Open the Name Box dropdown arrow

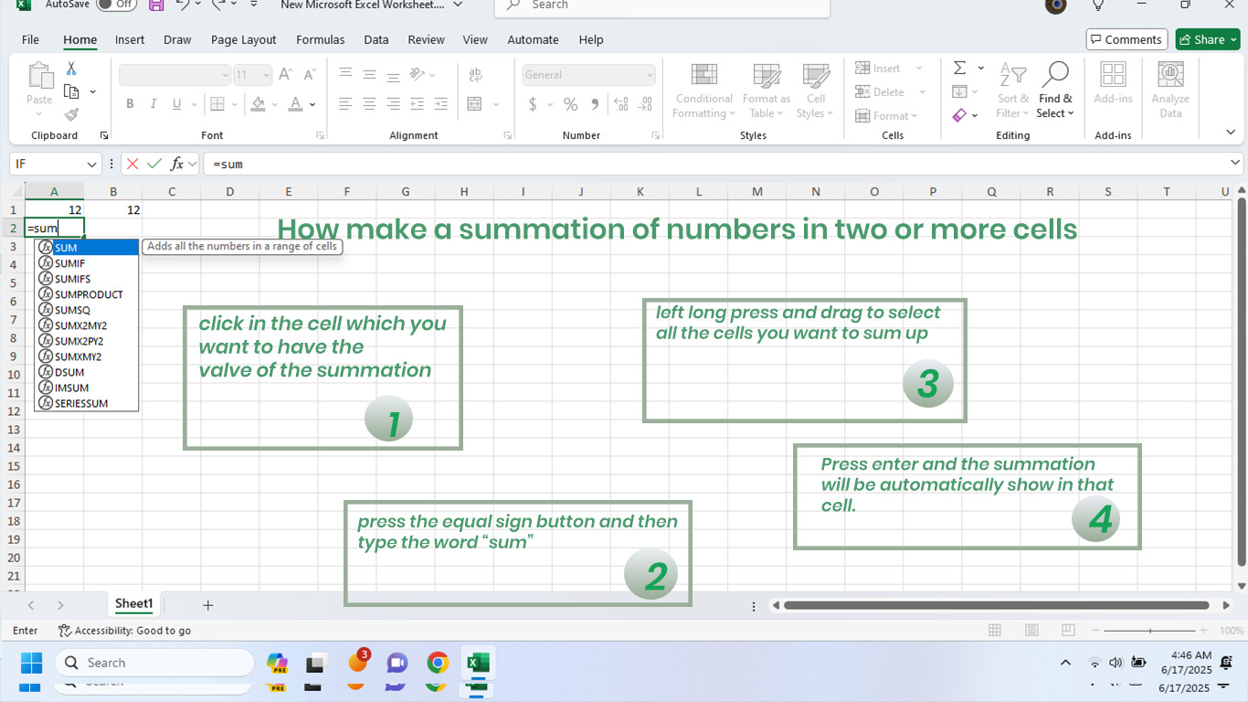click(91, 165)
